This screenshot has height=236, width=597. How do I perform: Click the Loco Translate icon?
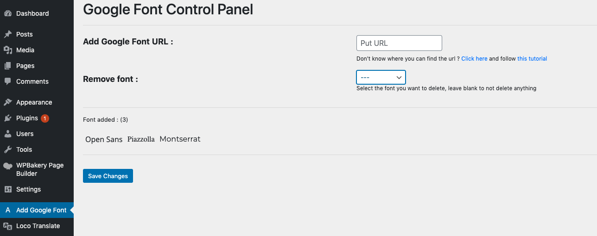7,226
